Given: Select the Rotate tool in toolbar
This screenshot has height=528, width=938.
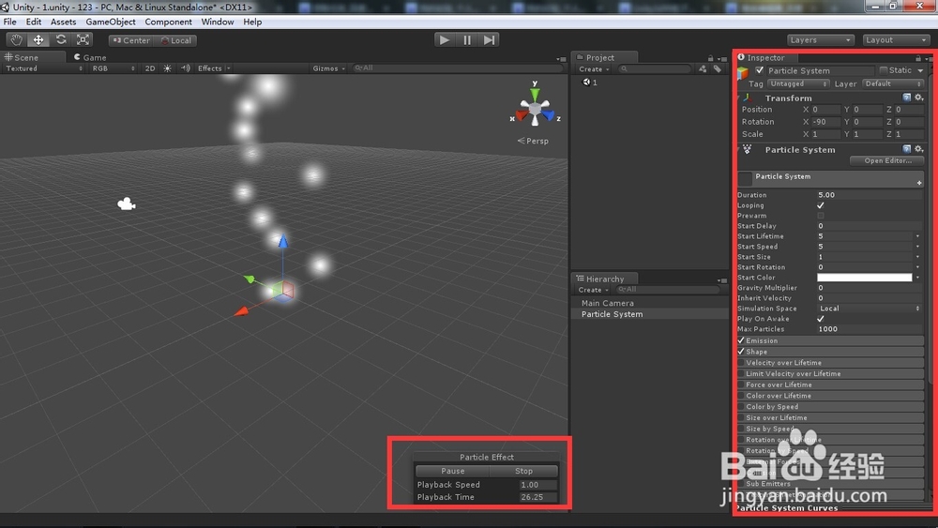Looking at the screenshot, I should (x=60, y=40).
